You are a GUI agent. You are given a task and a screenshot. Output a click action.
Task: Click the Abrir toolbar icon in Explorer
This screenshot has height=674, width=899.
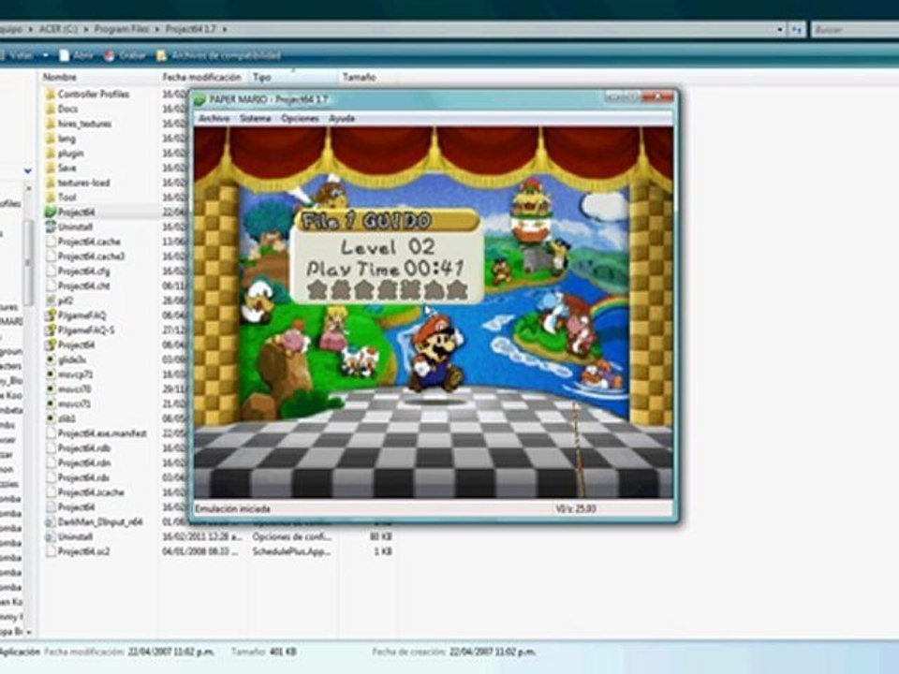pos(65,55)
